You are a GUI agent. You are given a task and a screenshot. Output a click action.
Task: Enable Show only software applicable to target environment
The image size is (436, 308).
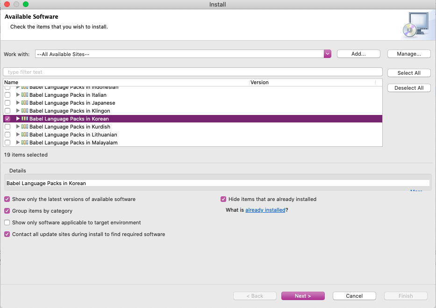(x=7, y=222)
